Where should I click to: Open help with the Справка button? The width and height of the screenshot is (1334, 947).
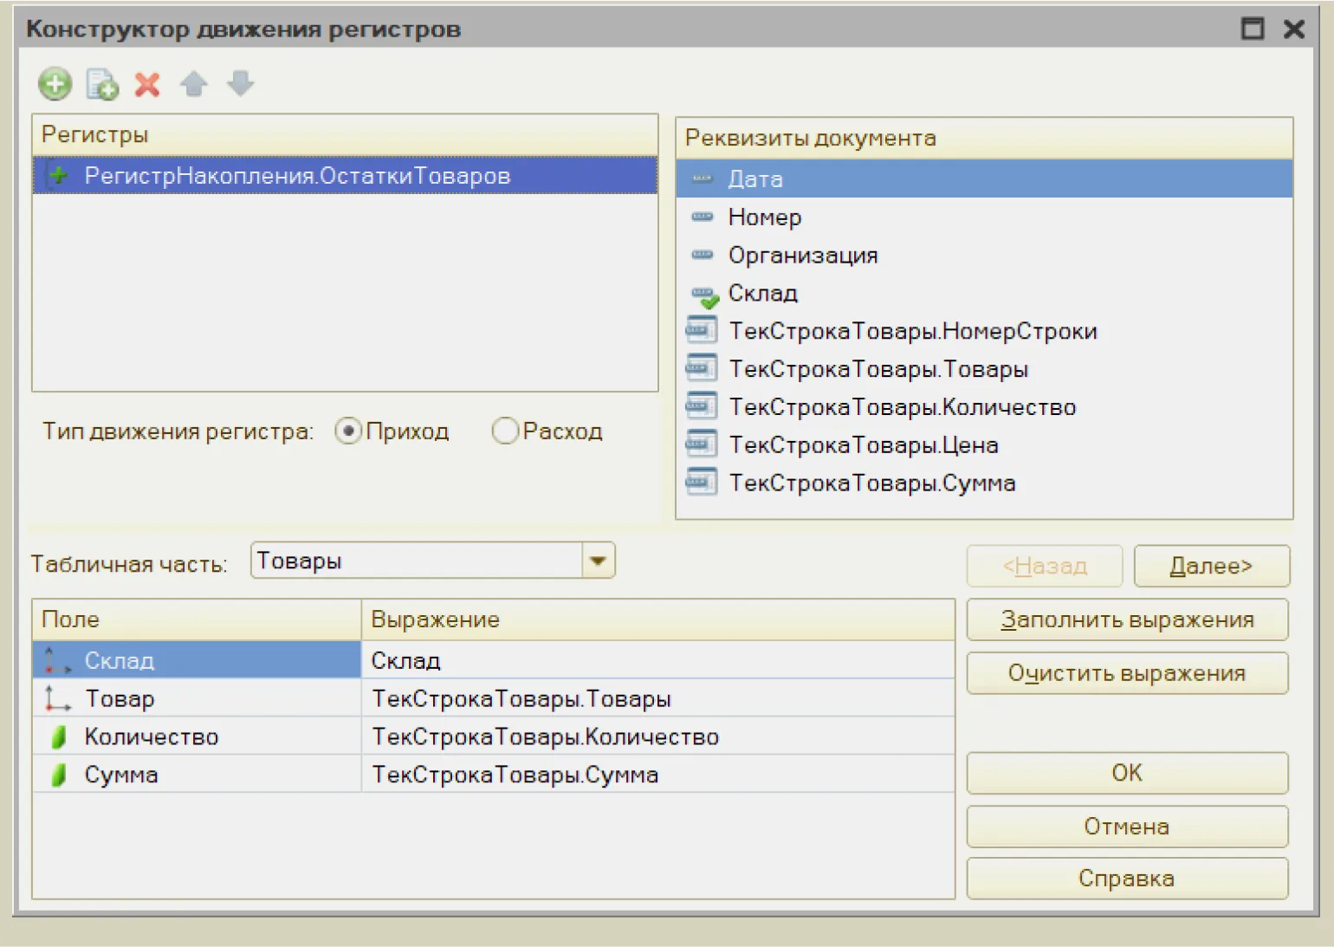point(1127,879)
